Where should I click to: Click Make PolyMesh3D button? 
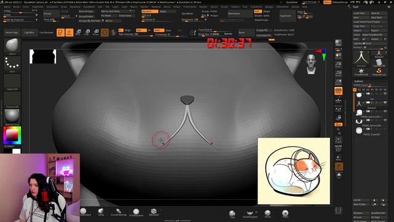point(374,35)
